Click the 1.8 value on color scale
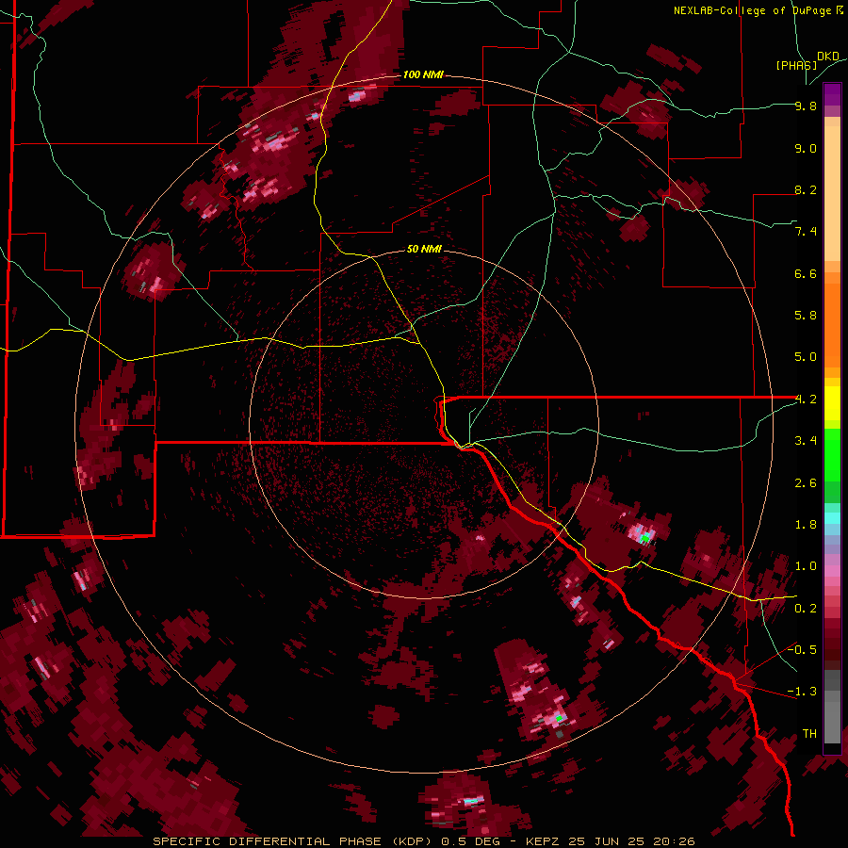Viewport: 848px width, 848px height. [x=806, y=525]
